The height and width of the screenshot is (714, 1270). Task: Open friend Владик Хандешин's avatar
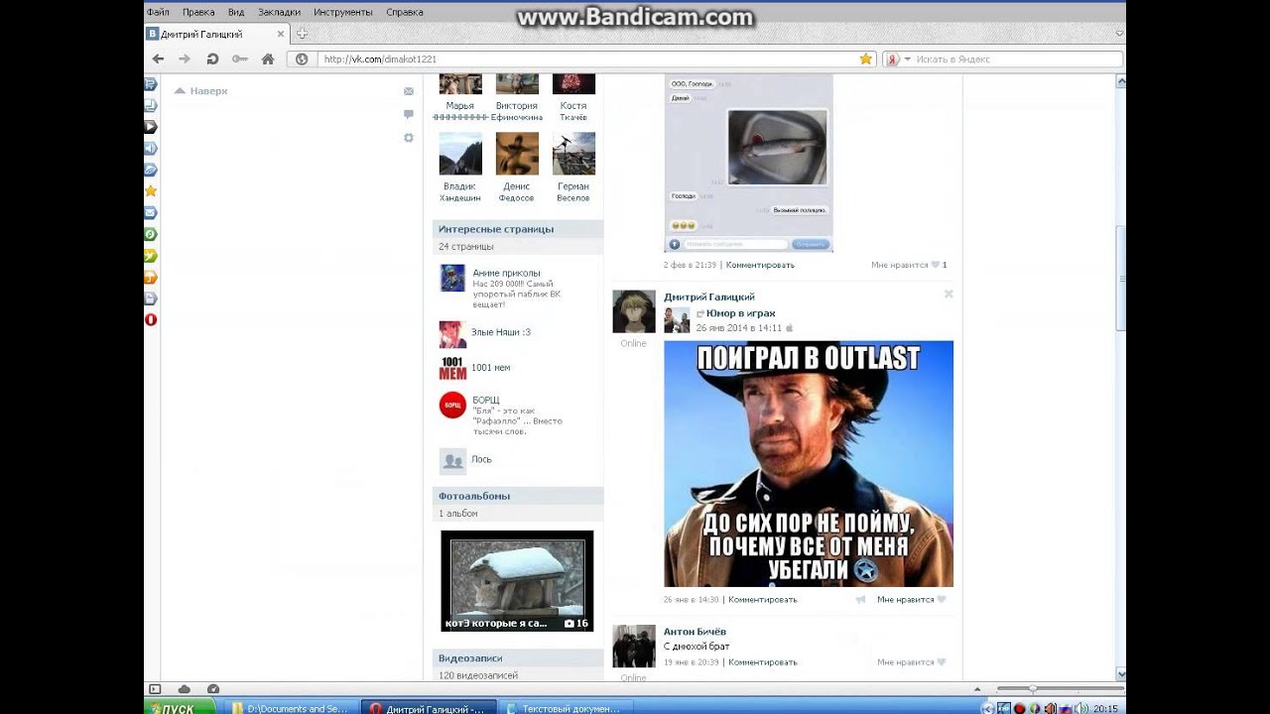click(x=460, y=154)
